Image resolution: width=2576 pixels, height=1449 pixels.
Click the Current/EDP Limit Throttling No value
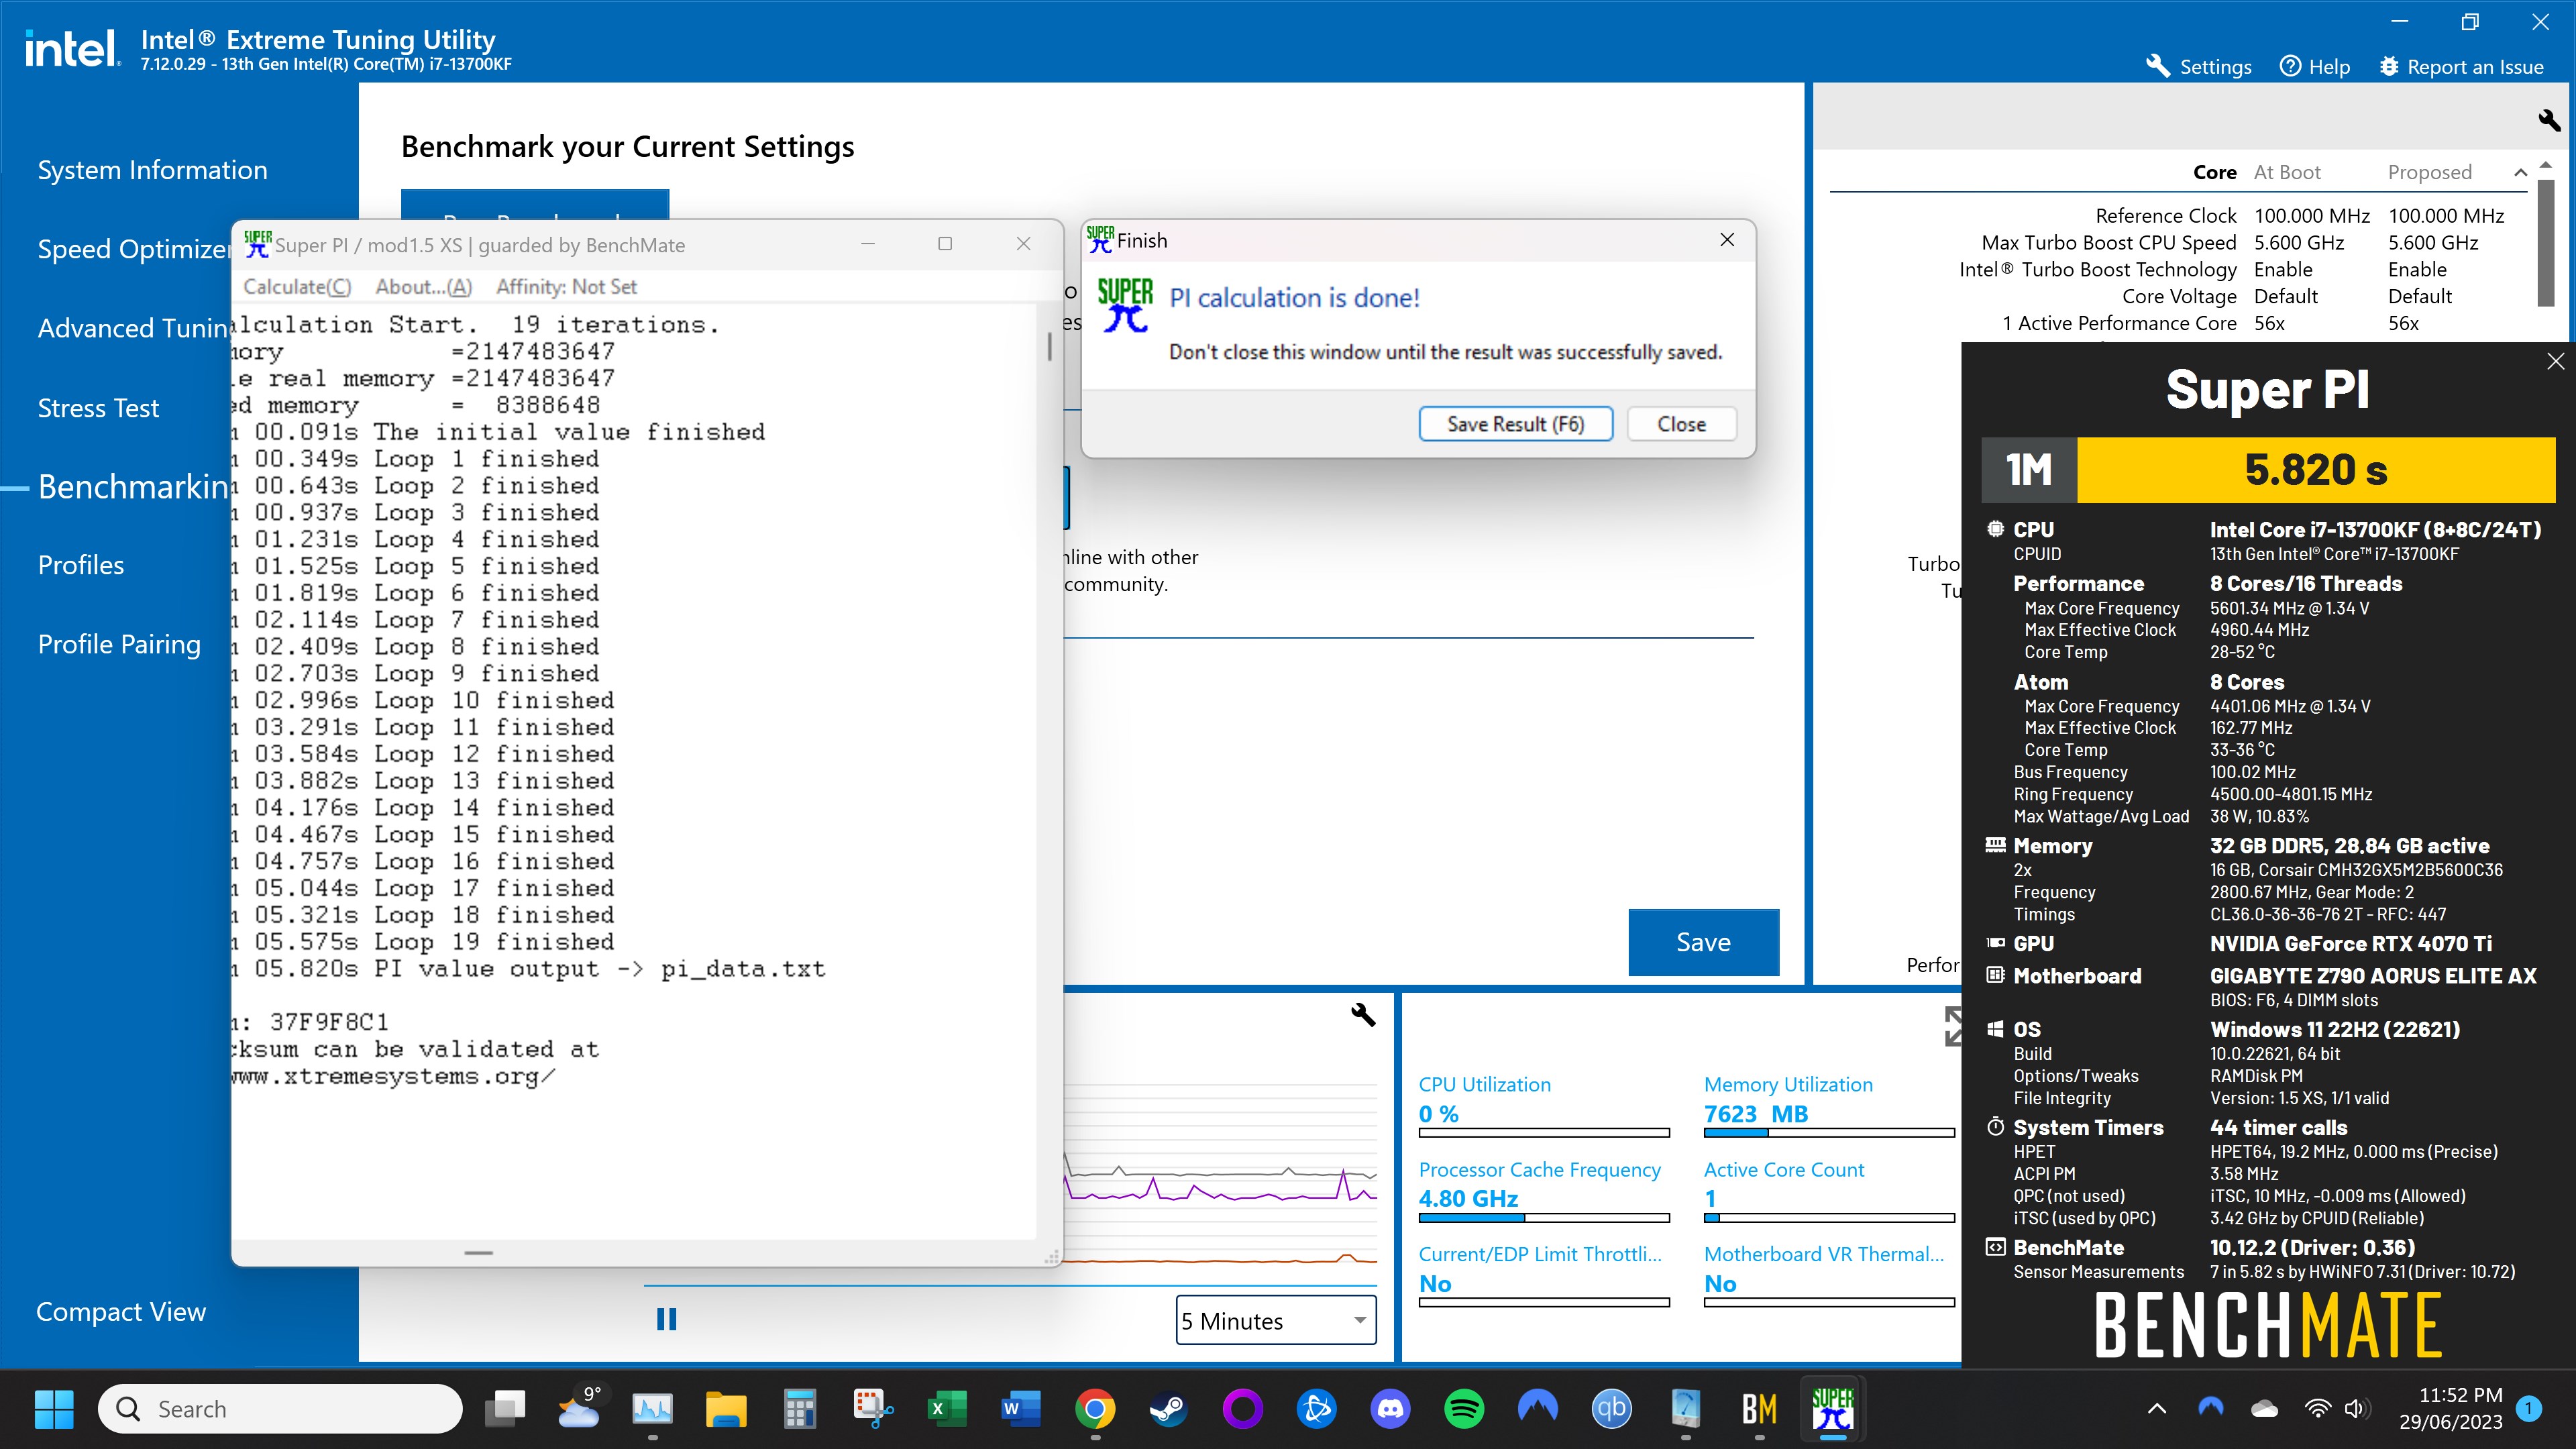click(1435, 1284)
